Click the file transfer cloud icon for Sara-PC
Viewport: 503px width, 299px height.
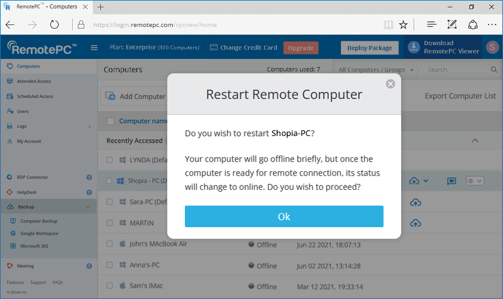[415, 202]
